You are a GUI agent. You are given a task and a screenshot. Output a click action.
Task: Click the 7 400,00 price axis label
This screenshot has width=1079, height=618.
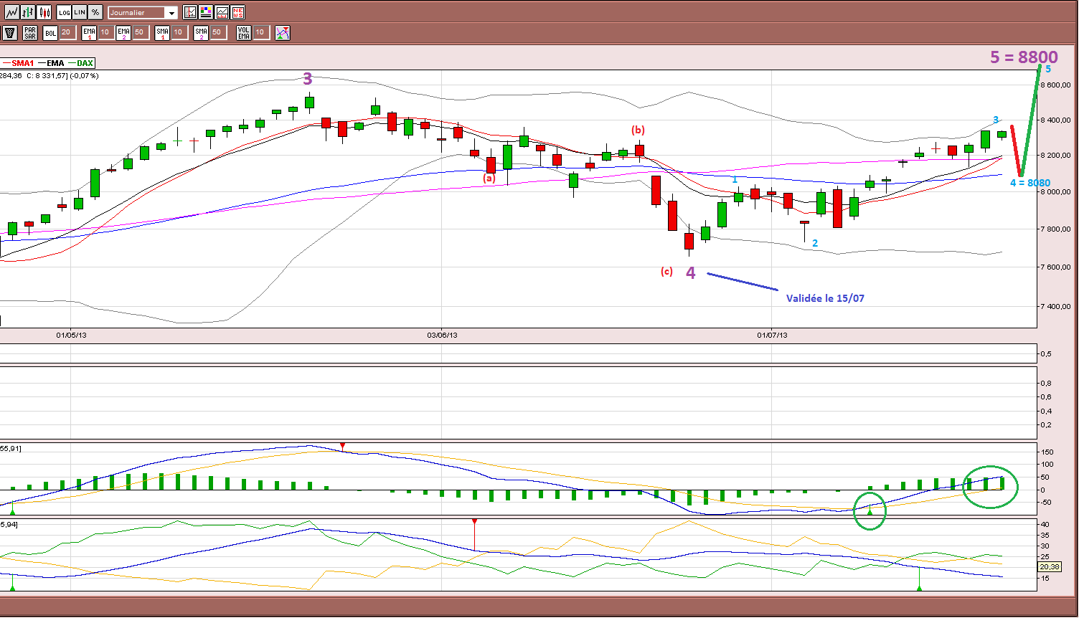pos(1055,306)
